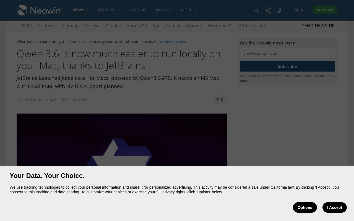Screen dimensions: 354x221
Task: Open the comments bubble showing 0
Action: [219, 99]
